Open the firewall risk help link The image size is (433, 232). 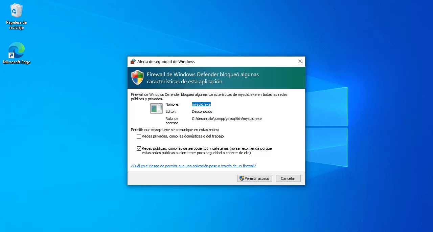click(193, 166)
